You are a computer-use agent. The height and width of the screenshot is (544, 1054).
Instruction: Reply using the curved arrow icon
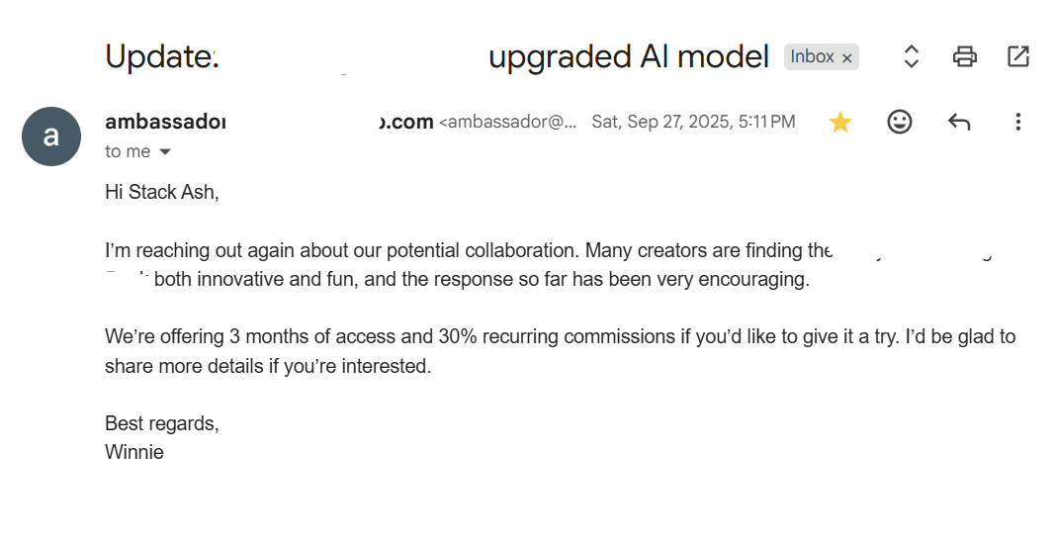[958, 122]
